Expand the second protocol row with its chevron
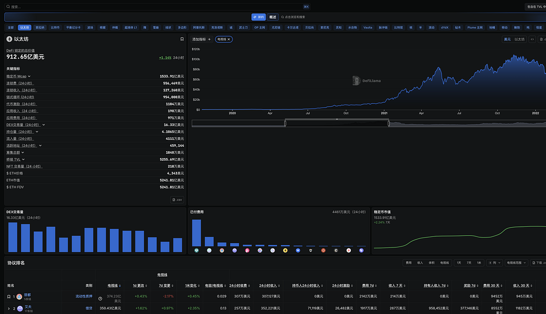 pos(9,308)
